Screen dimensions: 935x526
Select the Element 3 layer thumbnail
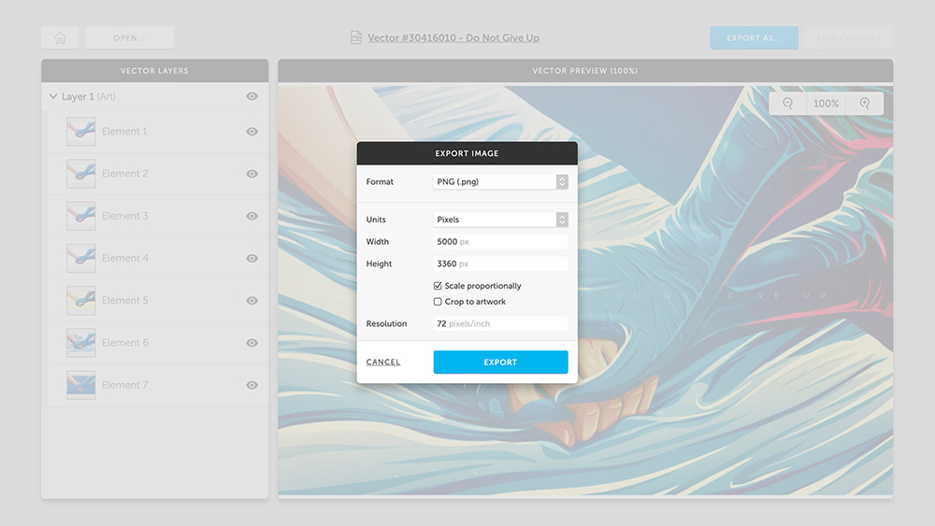pyautogui.click(x=81, y=216)
